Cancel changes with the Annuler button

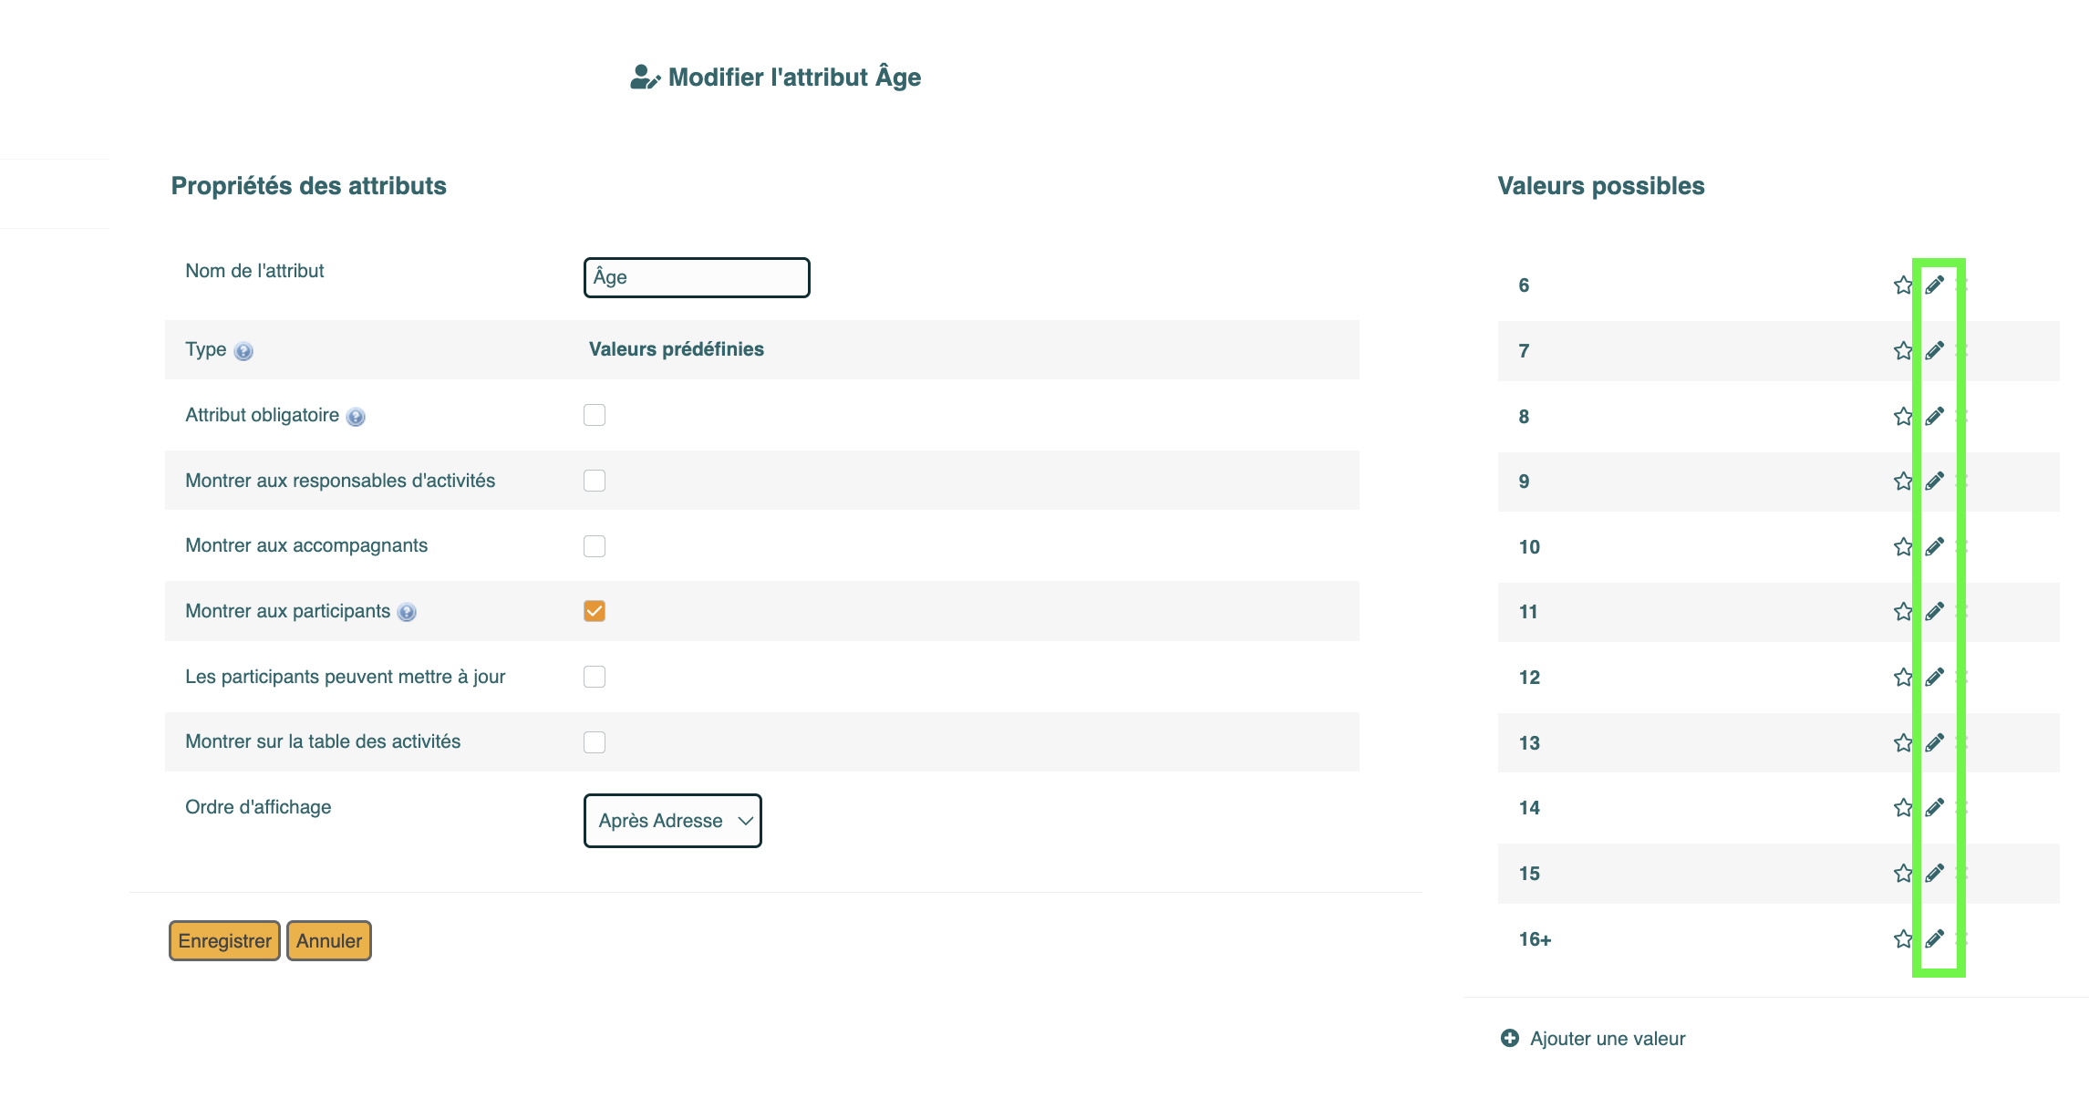point(329,941)
